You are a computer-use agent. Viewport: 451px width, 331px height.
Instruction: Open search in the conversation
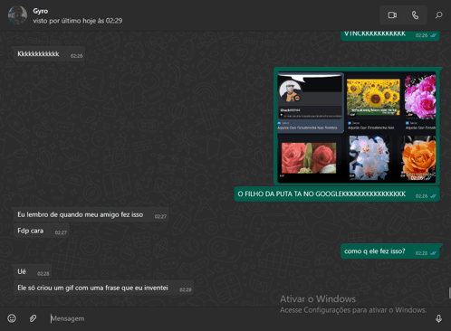pyautogui.click(x=439, y=15)
